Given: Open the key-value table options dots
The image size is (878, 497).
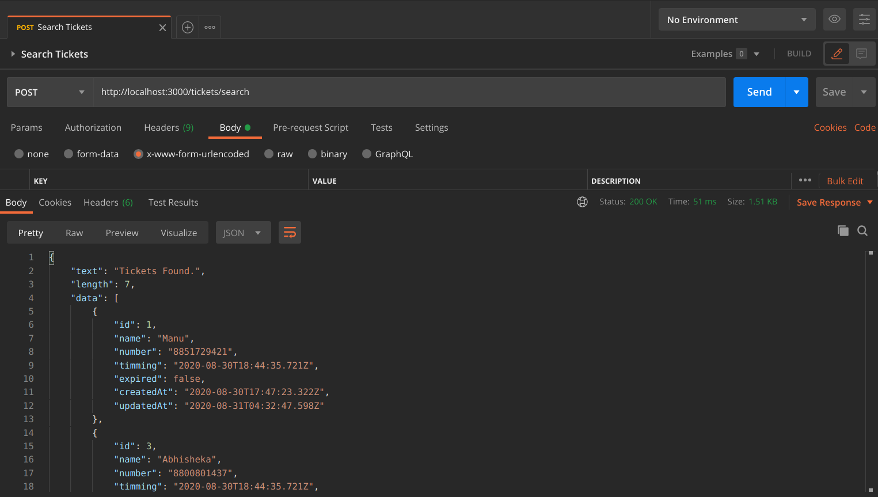Looking at the screenshot, I should click(x=805, y=180).
